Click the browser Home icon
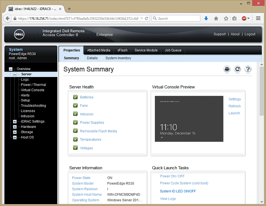Screen dimensions: 266x206 [x=216, y=19]
